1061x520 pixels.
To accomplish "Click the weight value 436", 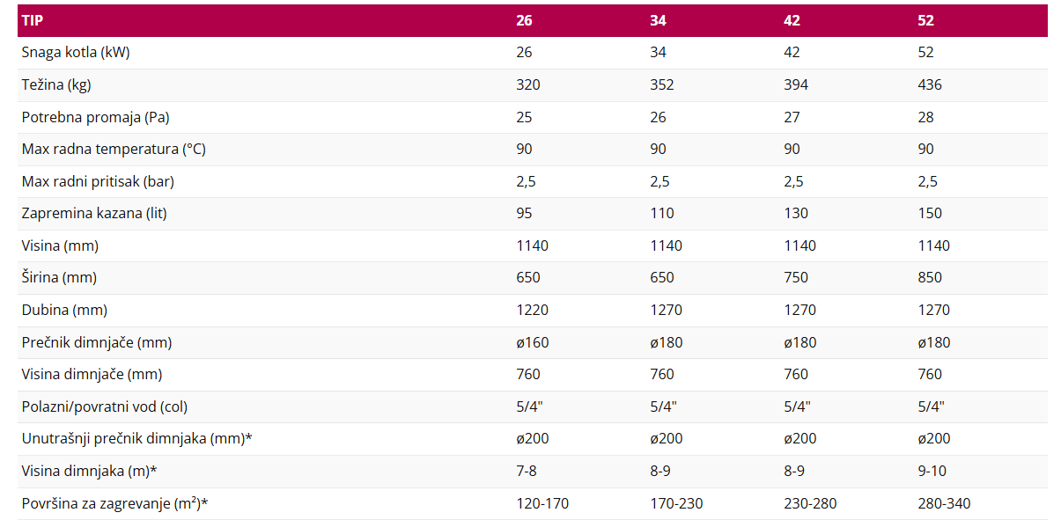I will pyautogui.click(x=930, y=85).
